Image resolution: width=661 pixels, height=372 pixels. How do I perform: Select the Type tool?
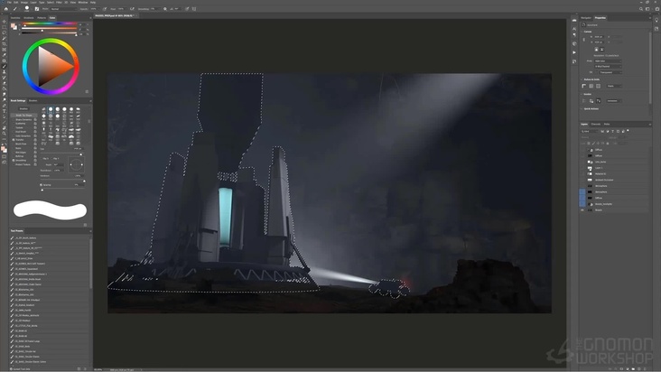[x=5, y=111]
